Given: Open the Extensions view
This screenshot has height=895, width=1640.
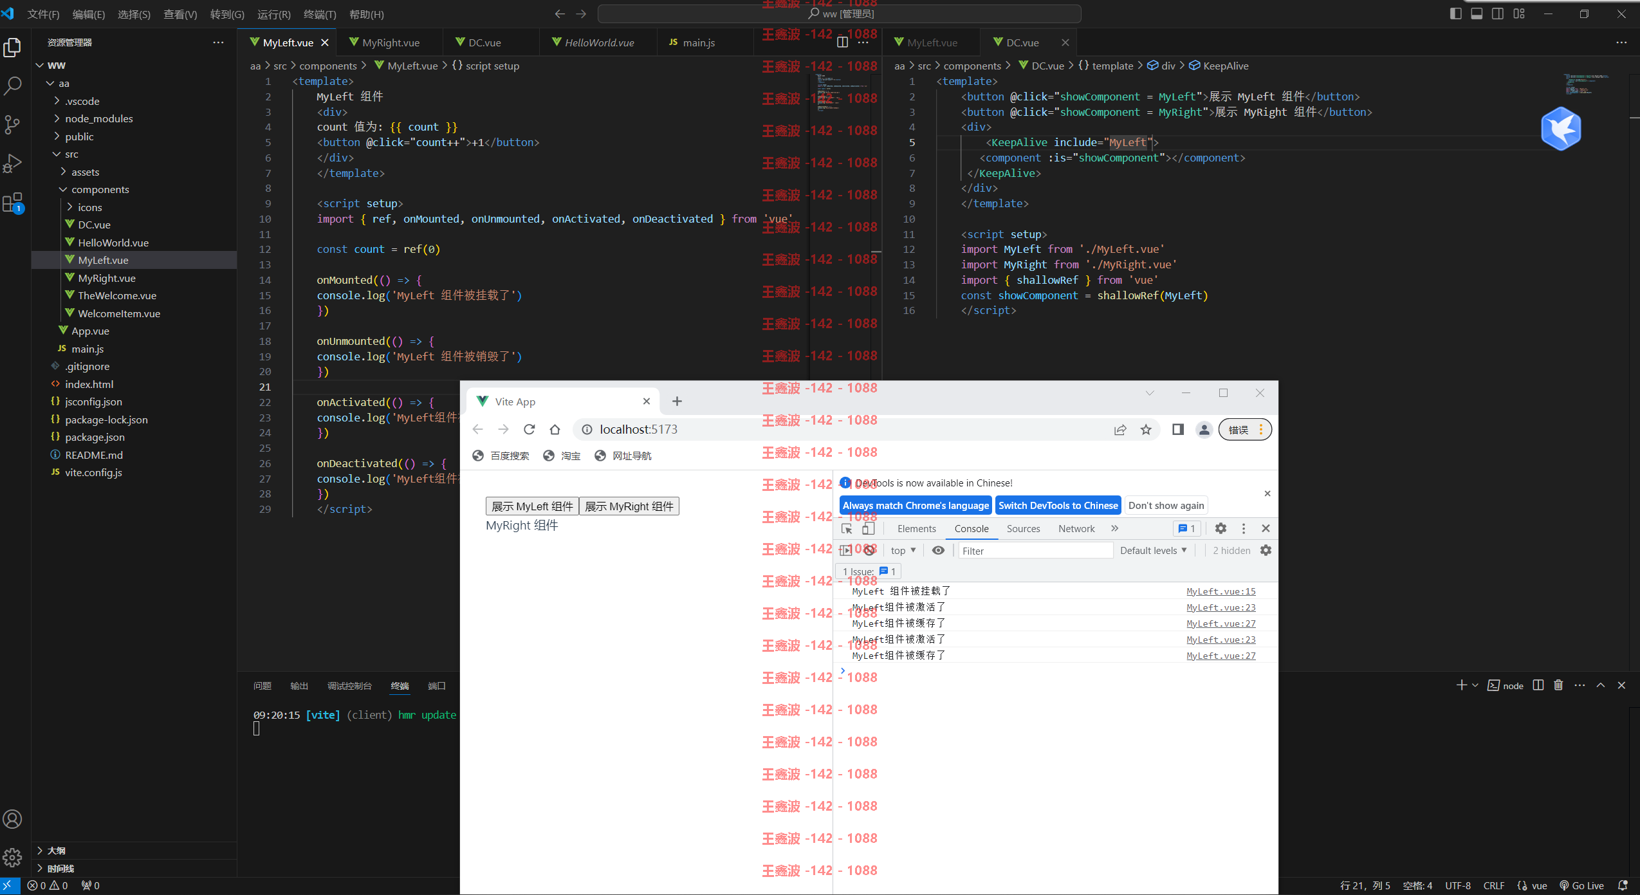Looking at the screenshot, I should (x=12, y=203).
